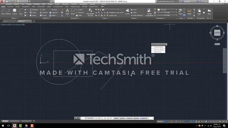Expand the Capas panel
Screen dimensions: 228x128
[x=105, y=18]
